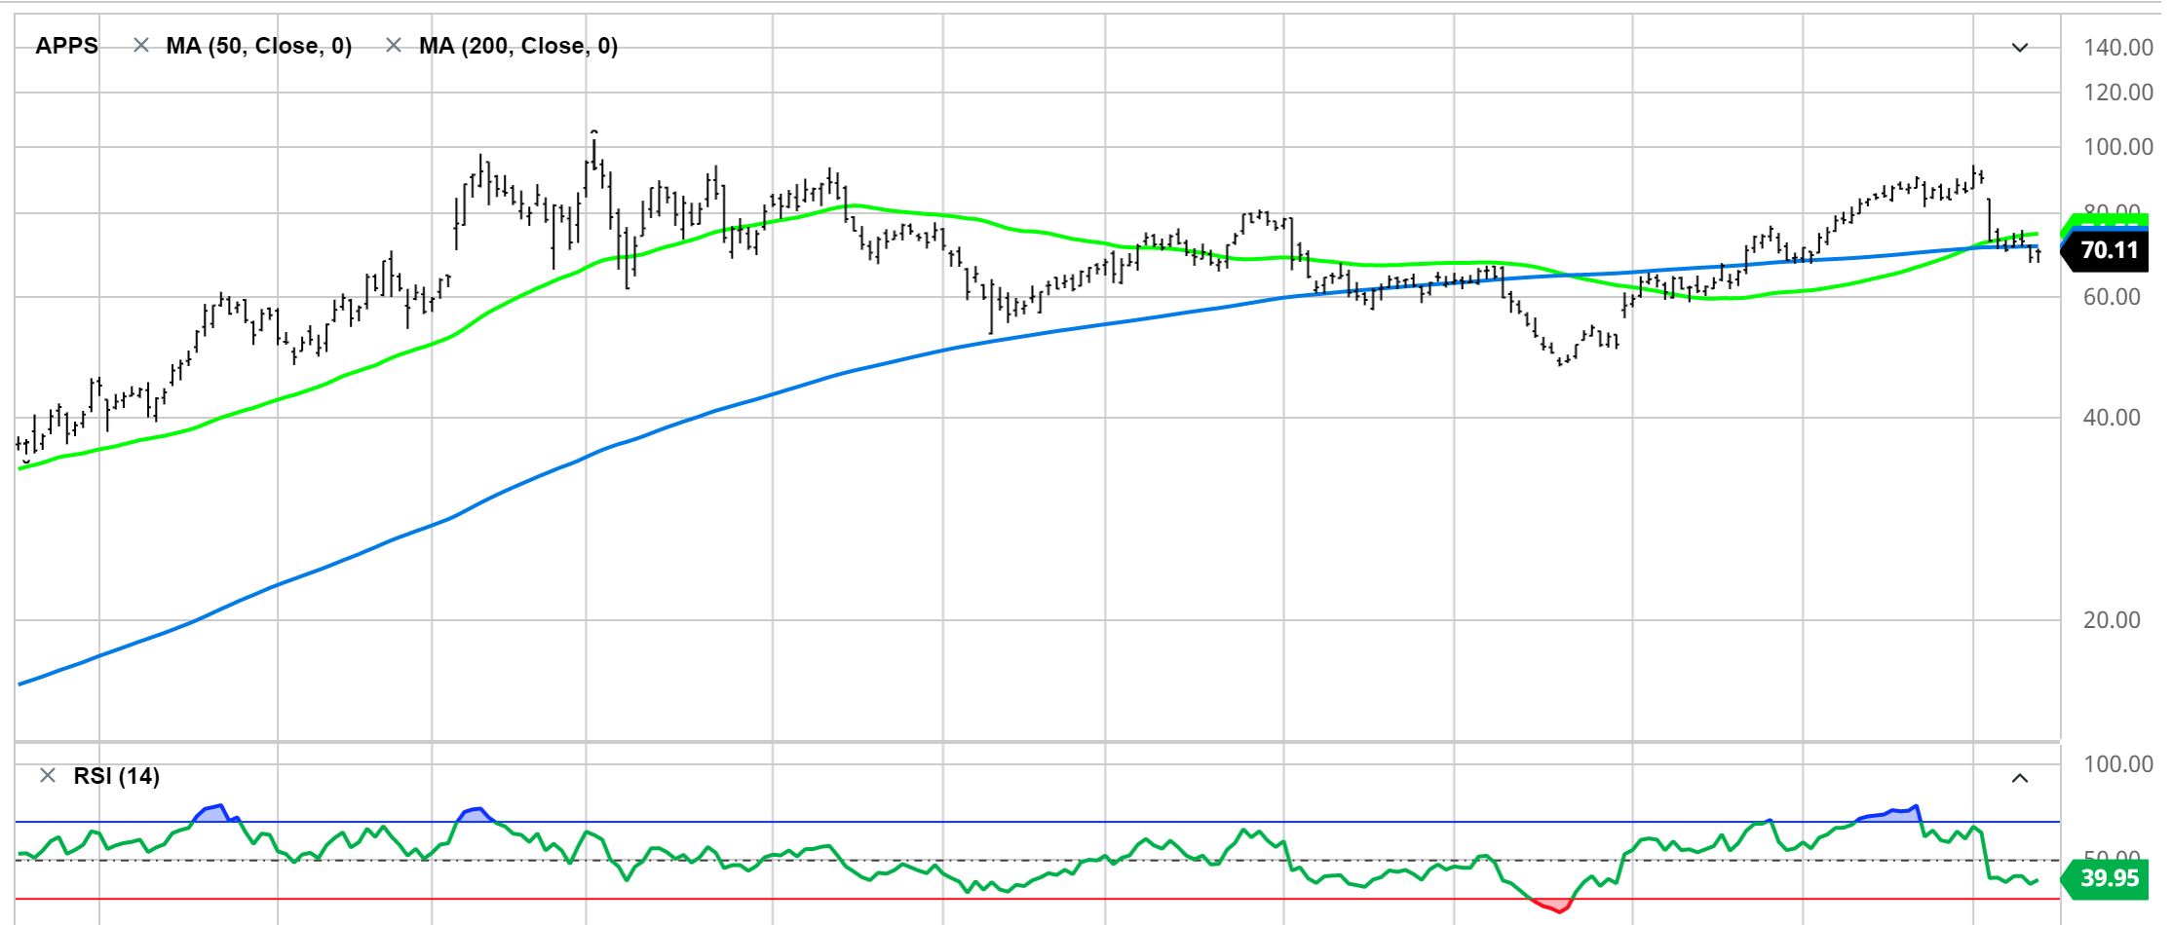
Task: Click the 60.00 price axis label
Action: point(2112,297)
